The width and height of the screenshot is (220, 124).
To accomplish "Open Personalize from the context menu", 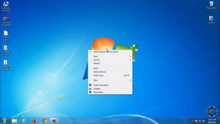I will 110,92.
